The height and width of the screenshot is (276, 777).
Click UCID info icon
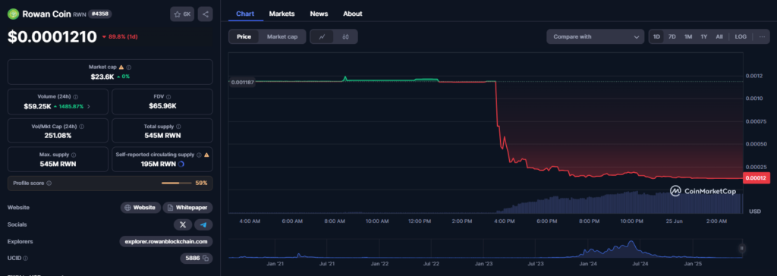25,258
